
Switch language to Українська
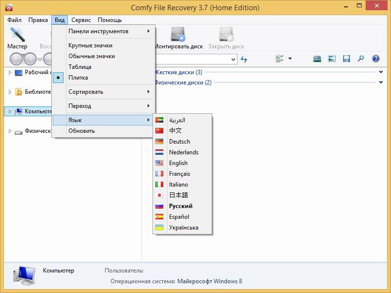pos(182,228)
